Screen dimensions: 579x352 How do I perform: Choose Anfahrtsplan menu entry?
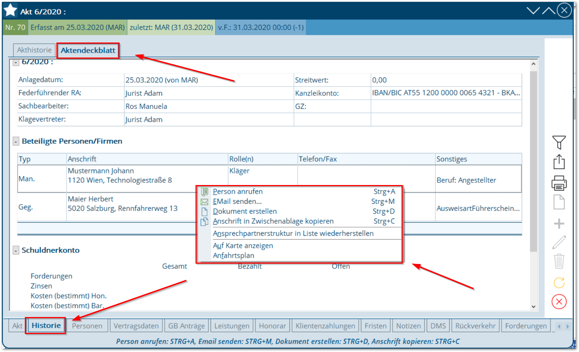[x=300, y=255]
